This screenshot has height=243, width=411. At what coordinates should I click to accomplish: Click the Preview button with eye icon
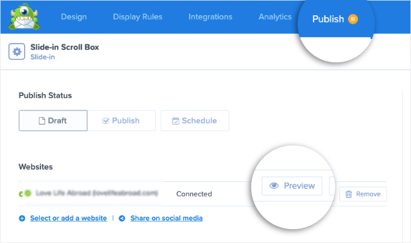point(292,186)
